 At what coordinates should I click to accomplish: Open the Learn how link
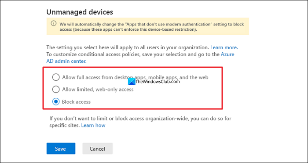coord(93,125)
